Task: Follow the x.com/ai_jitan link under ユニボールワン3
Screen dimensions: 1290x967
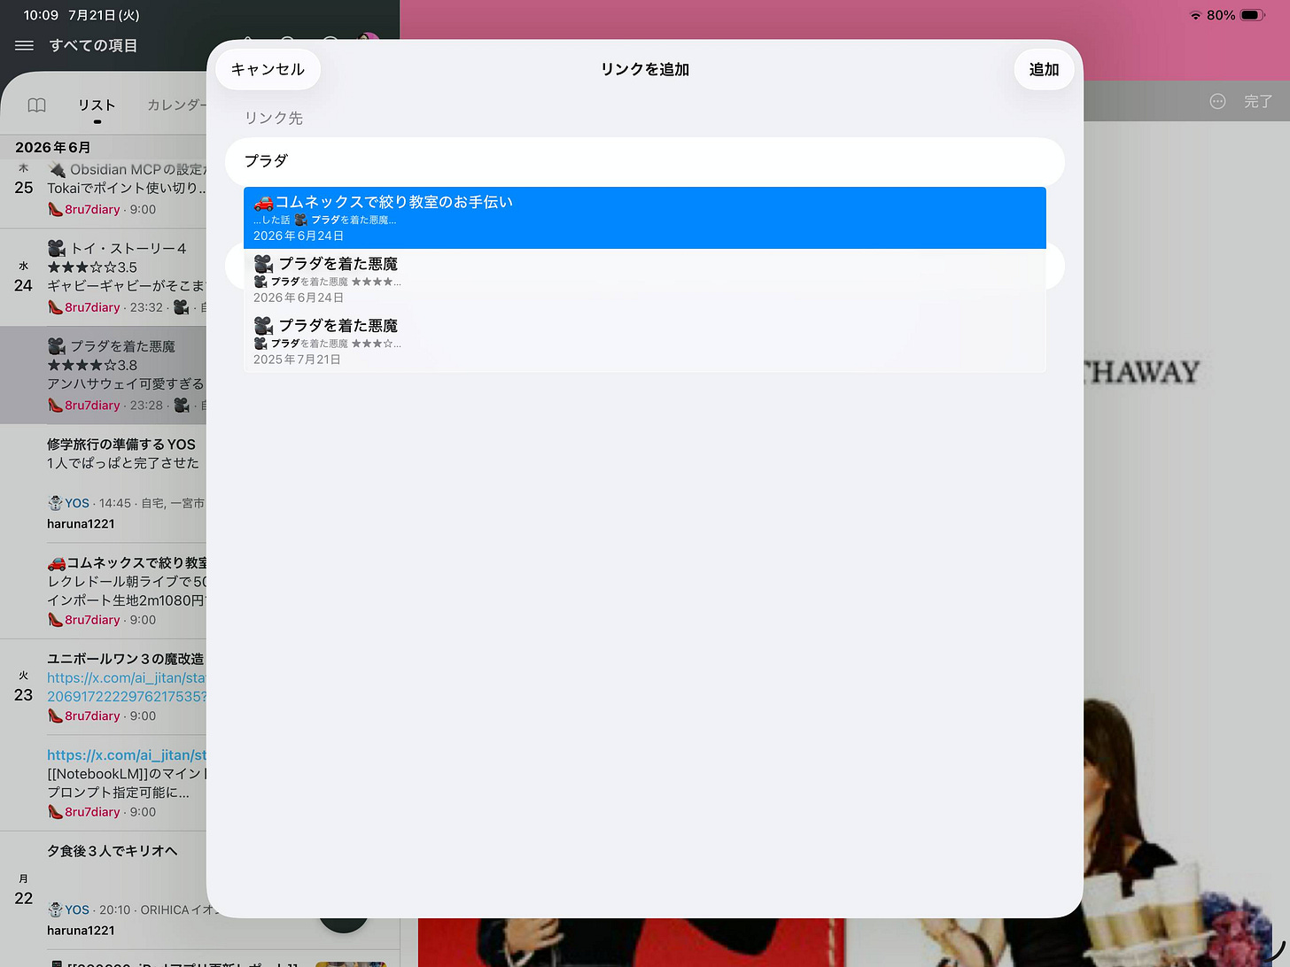Action: 127,687
